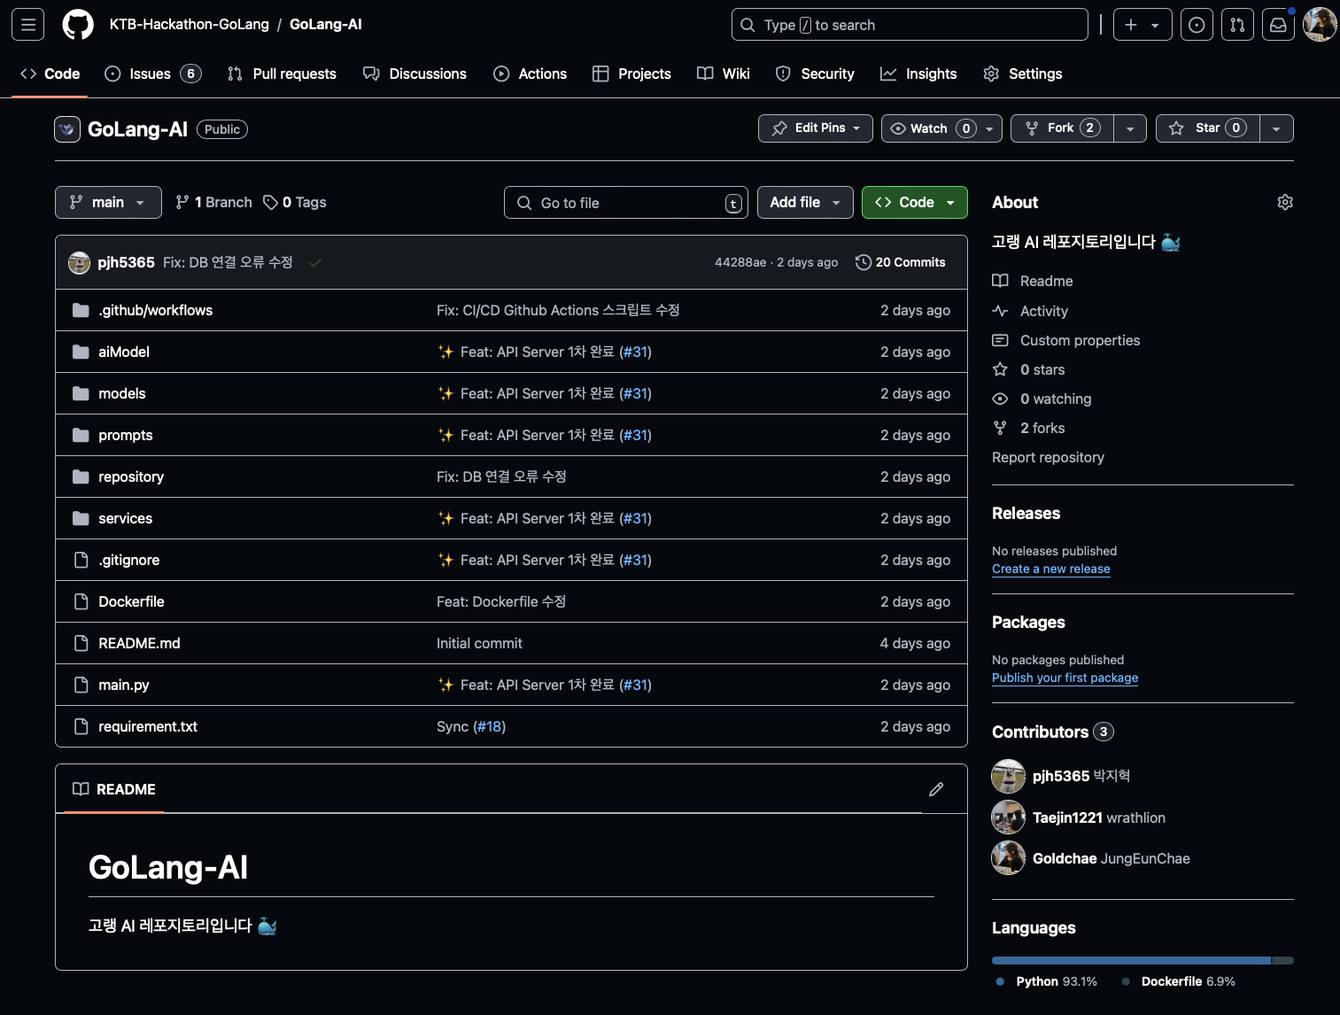
Task: Open the #18 Sync pull request link
Action: (489, 726)
